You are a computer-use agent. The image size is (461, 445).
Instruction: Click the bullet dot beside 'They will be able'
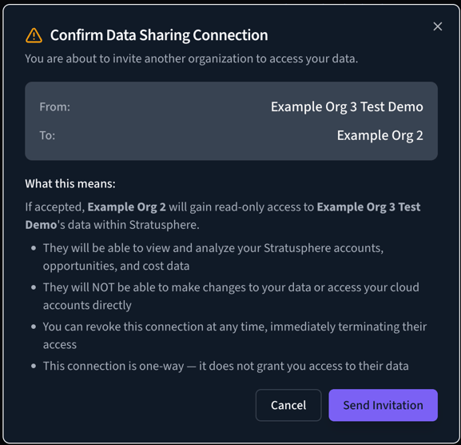[x=34, y=248]
